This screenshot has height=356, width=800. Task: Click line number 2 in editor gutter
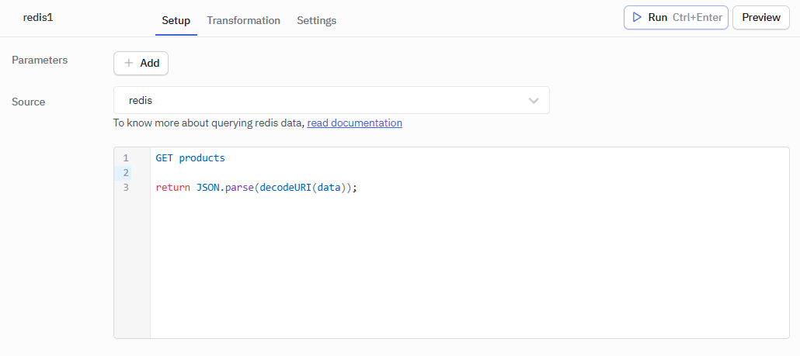click(125, 172)
